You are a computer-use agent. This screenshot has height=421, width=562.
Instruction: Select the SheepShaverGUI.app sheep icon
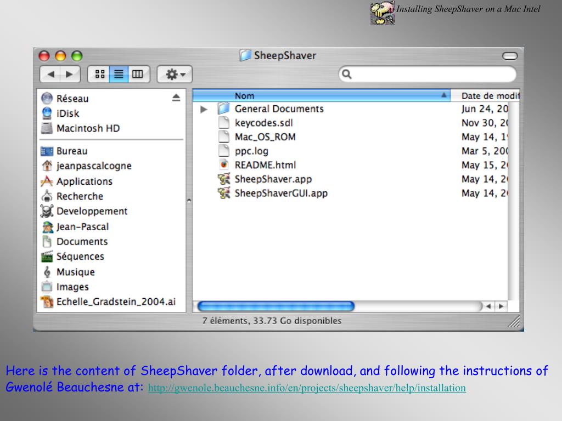224,193
